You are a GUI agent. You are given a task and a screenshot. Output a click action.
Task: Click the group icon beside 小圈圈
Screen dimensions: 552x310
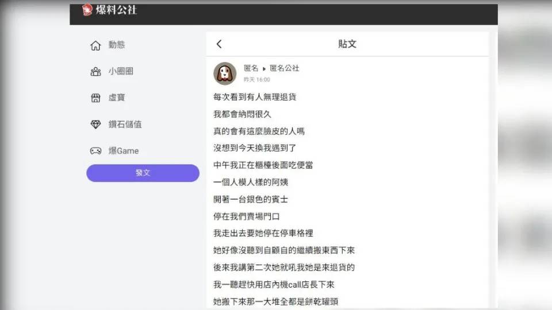click(x=95, y=72)
